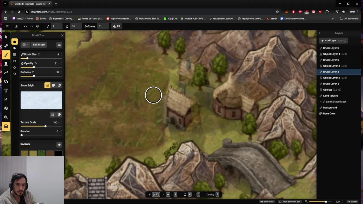Viewport: 363px width, 204px height.
Task: Adjust Texture Scale stepper
Action: tap(61, 122)
